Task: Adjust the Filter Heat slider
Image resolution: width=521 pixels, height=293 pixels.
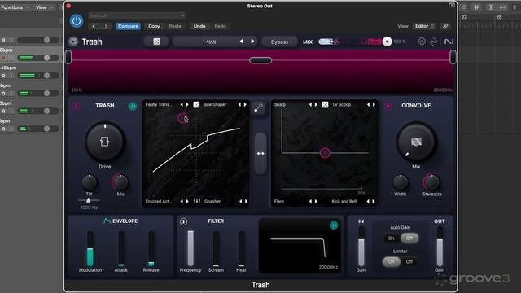Action: [x=241, y=249]
